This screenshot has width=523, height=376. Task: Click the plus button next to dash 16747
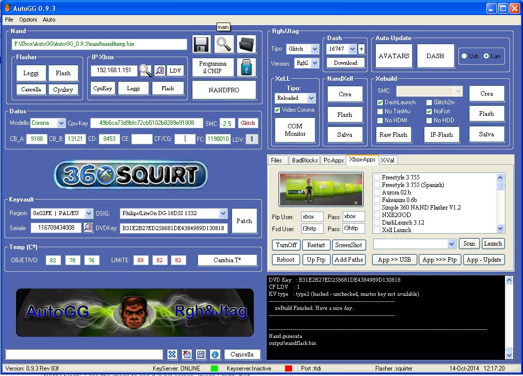point(361,49)
